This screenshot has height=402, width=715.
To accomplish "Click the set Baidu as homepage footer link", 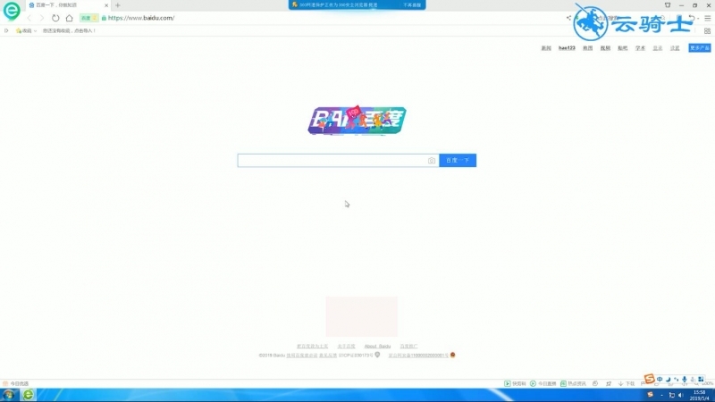I will click(x=312, y=347).
